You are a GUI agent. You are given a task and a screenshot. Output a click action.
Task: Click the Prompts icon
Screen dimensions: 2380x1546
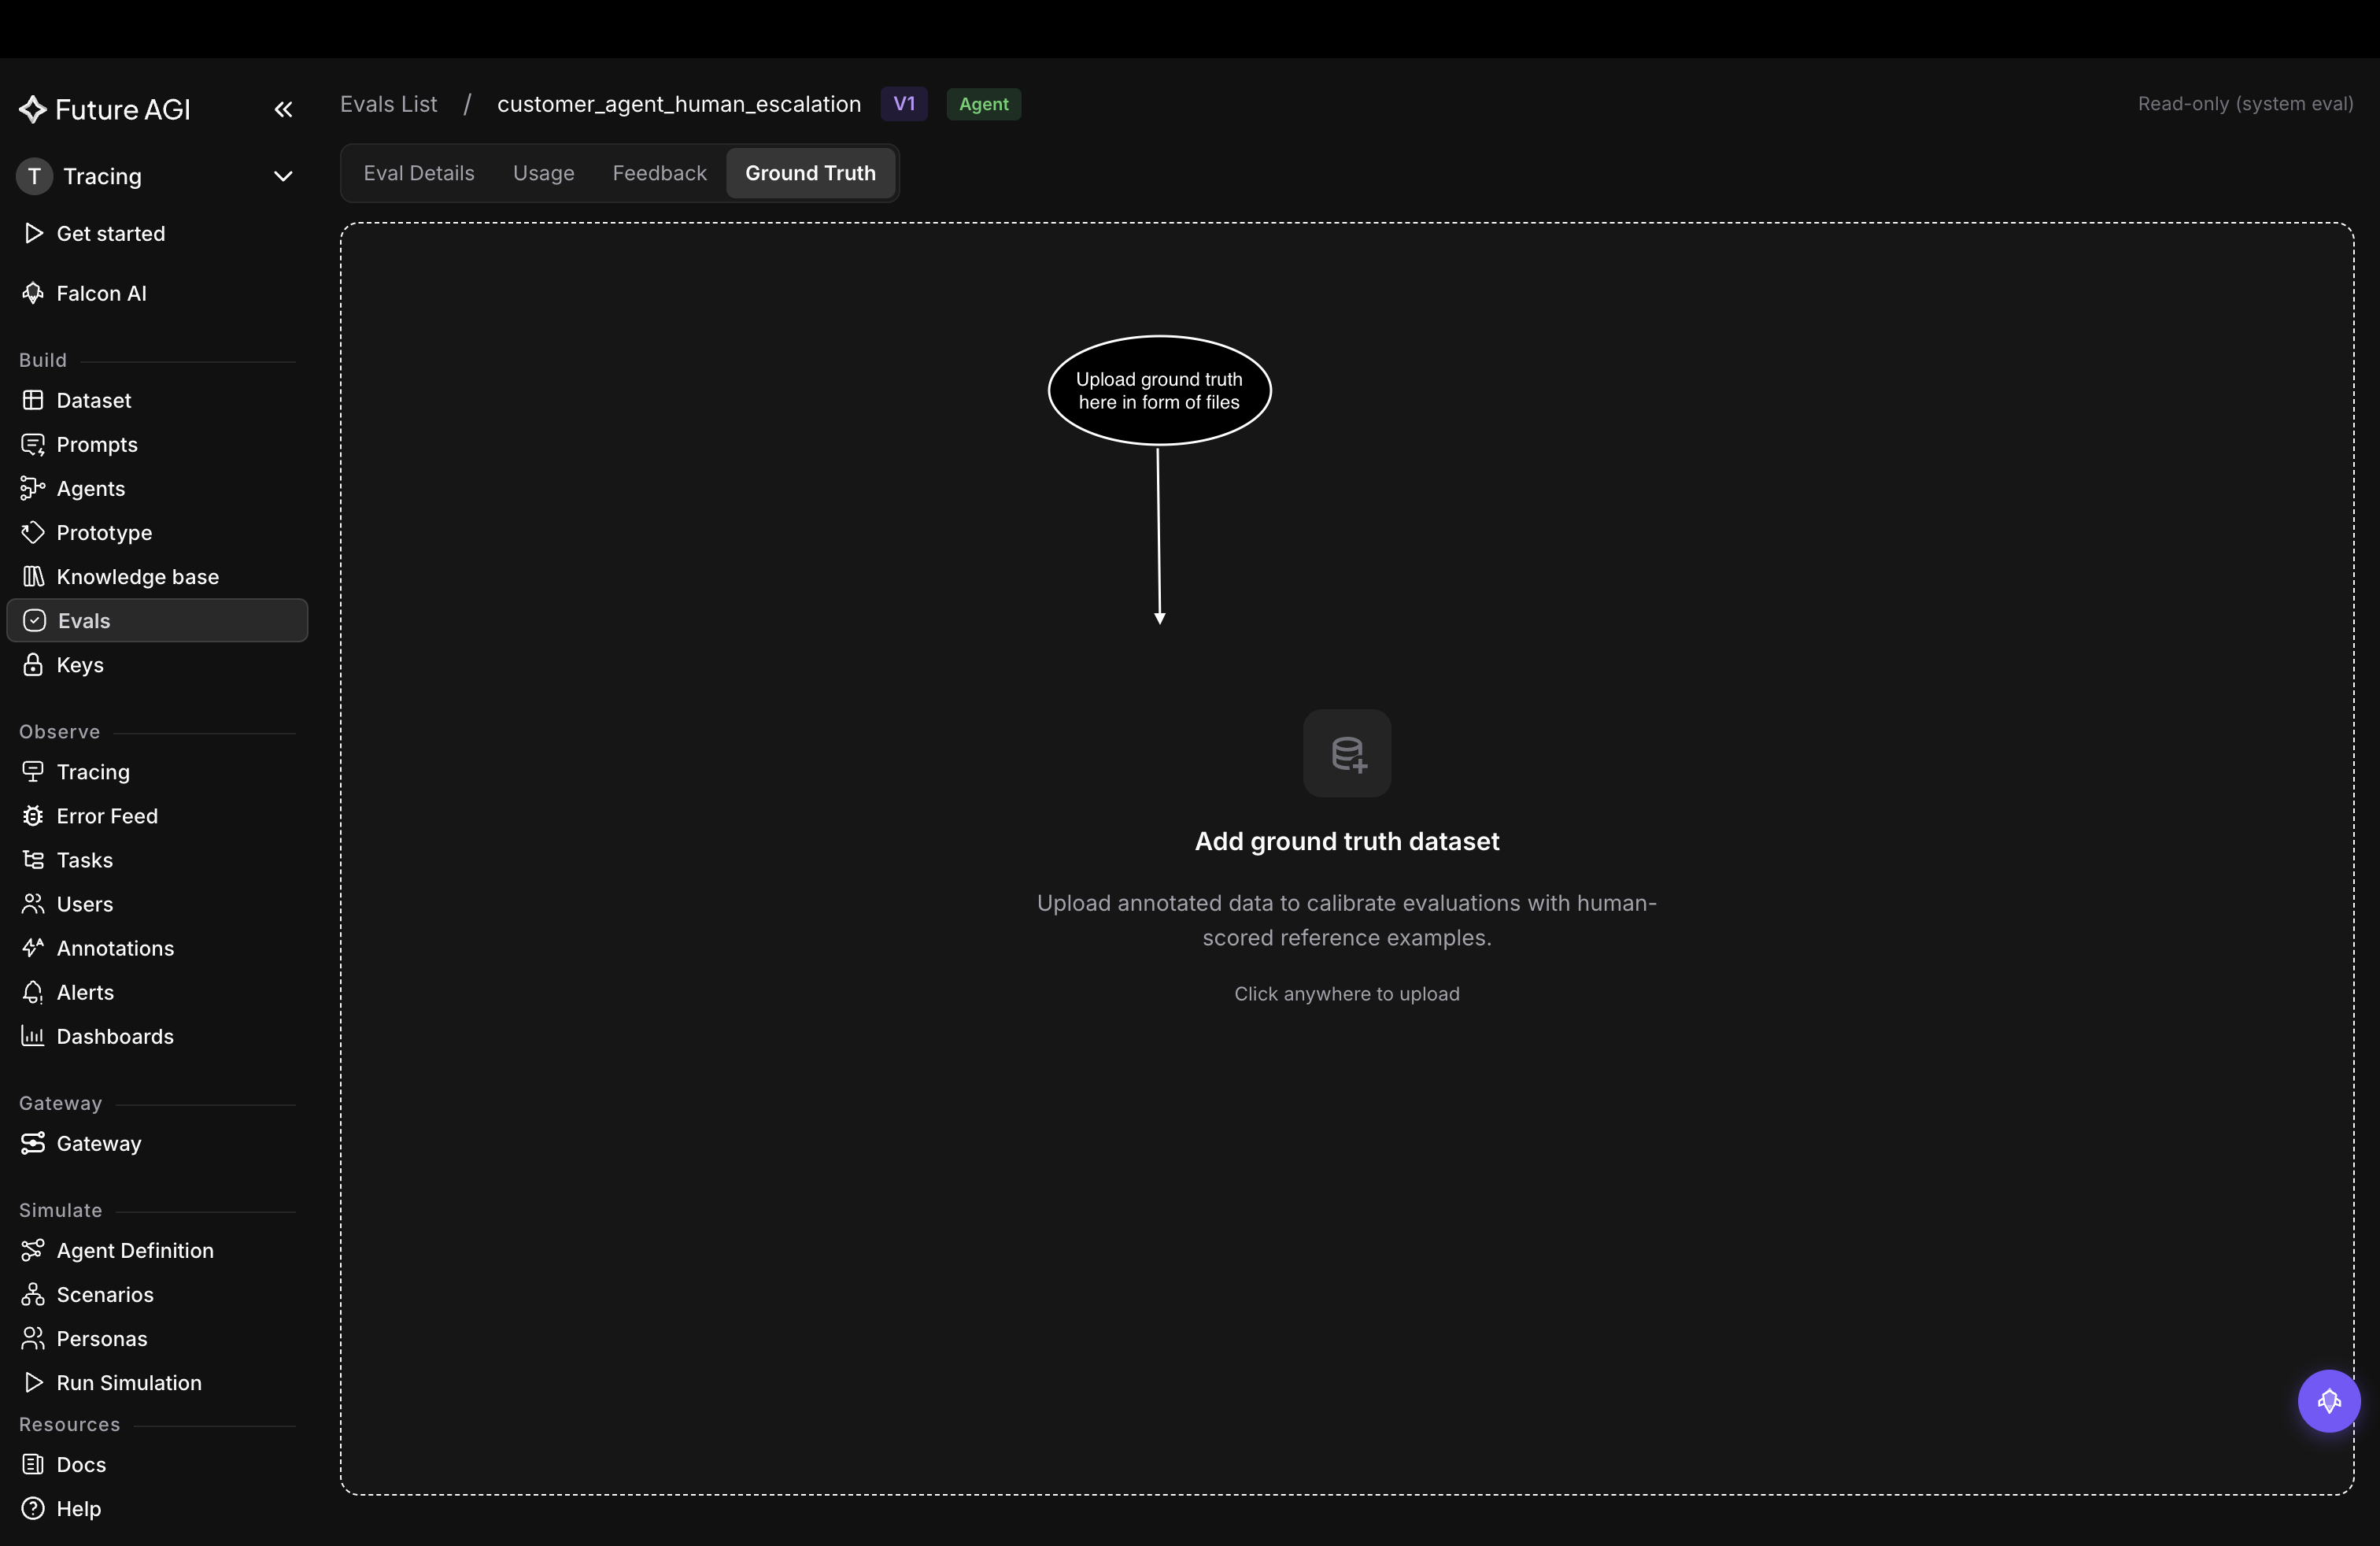click(x=33, y=444)
